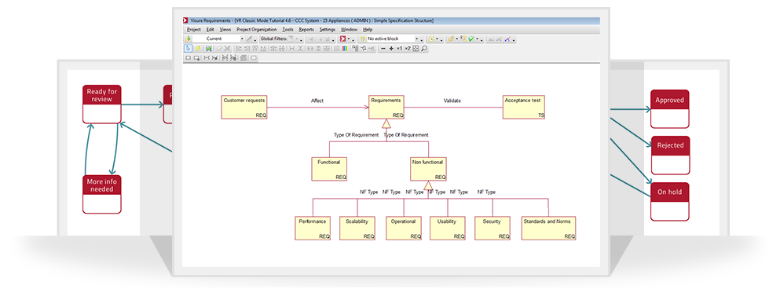Click the gold key toolbar icon

pos(451,38)
